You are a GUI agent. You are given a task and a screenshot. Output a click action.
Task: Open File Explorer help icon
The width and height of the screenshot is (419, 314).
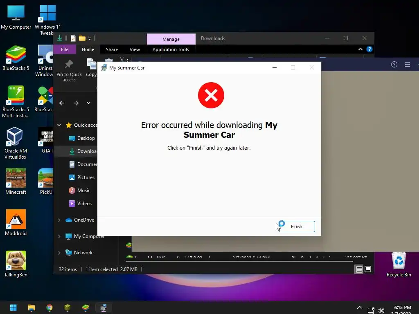click(369, 49)
